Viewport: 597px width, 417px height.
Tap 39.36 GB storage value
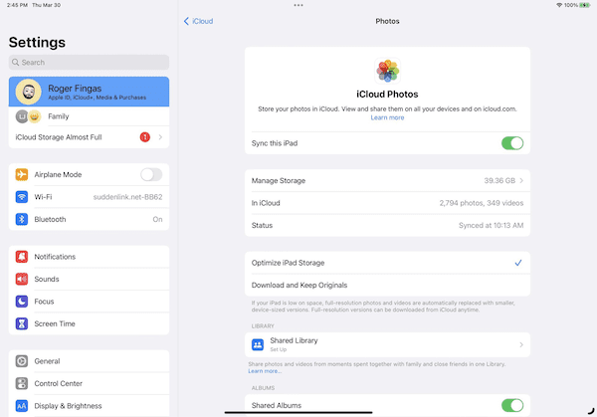pos(499,180)
